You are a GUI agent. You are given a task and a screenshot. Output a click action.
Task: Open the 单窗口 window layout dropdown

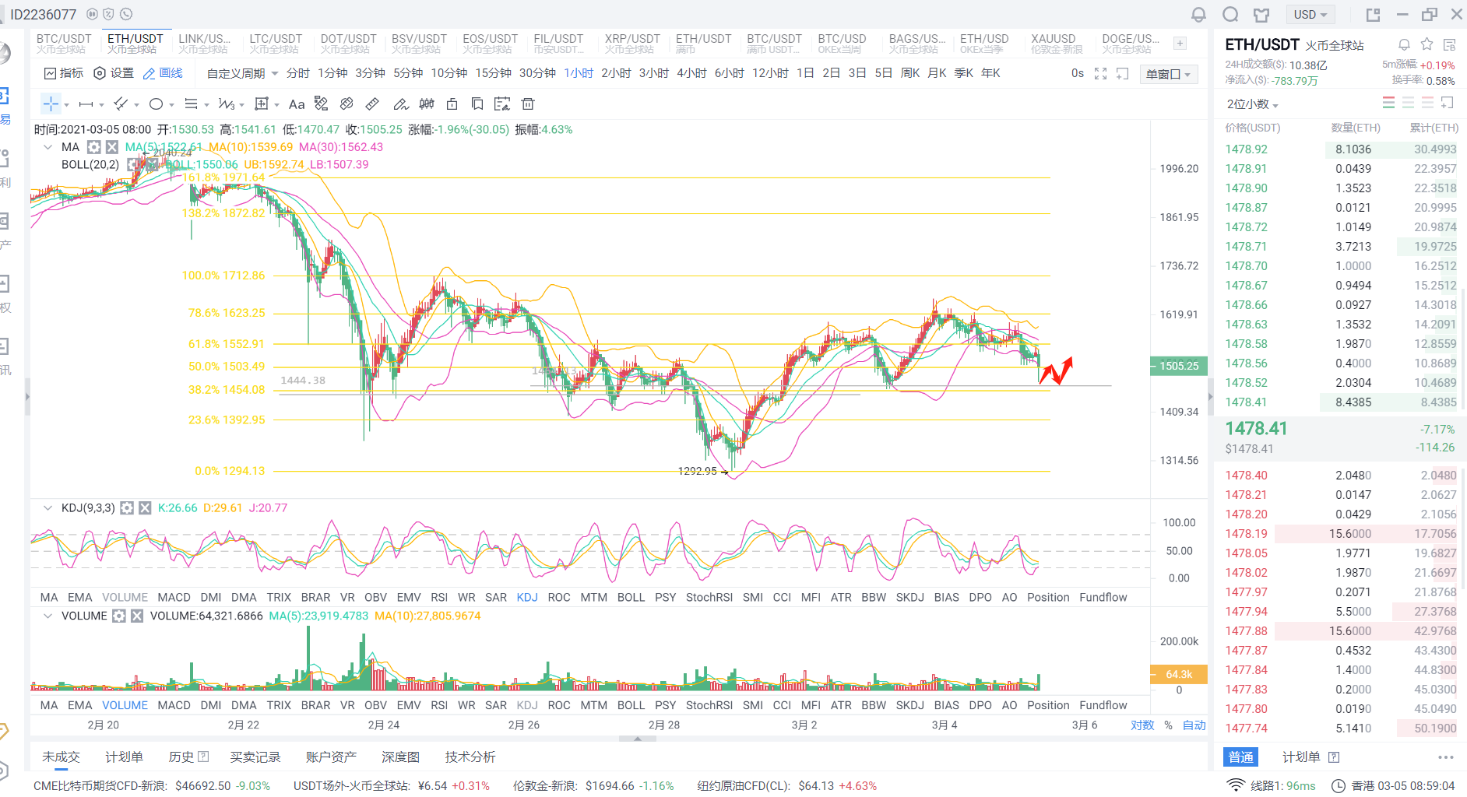pyautogui.click(x=1168, y=74)
